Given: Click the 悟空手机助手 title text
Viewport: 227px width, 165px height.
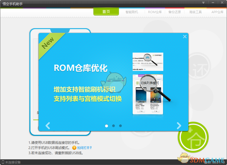Looking at the screenshot, I should point(13,4).
